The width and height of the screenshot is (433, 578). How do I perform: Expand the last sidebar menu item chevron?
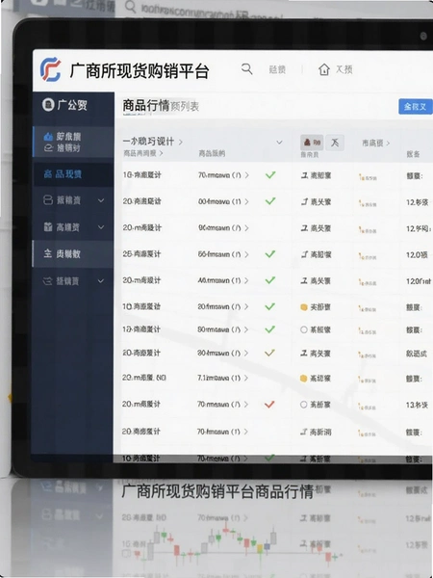coord(101,281)
